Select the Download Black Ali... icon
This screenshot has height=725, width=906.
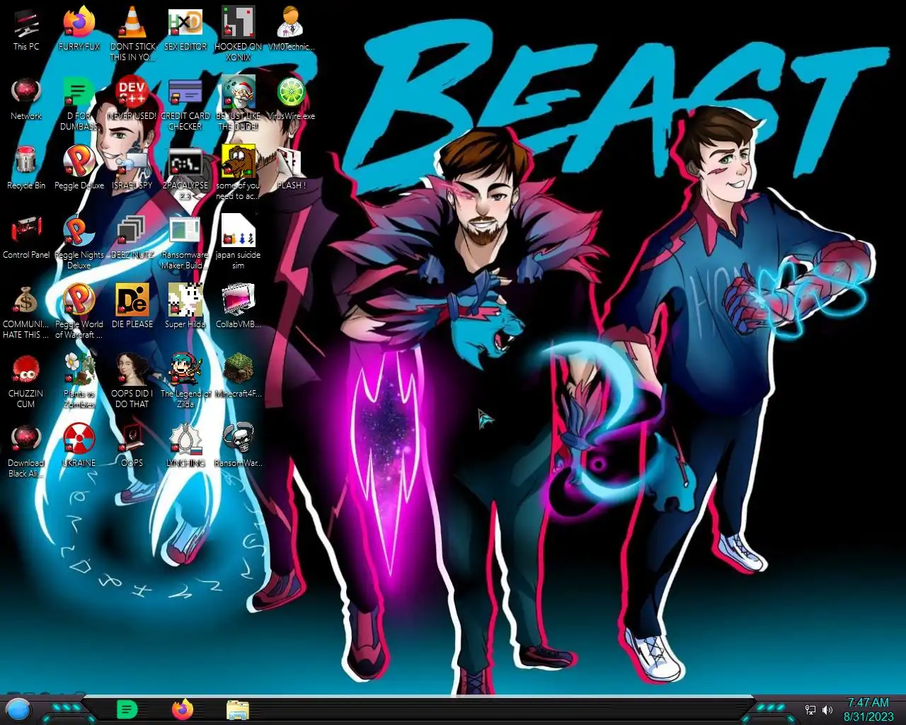[26, 450]
